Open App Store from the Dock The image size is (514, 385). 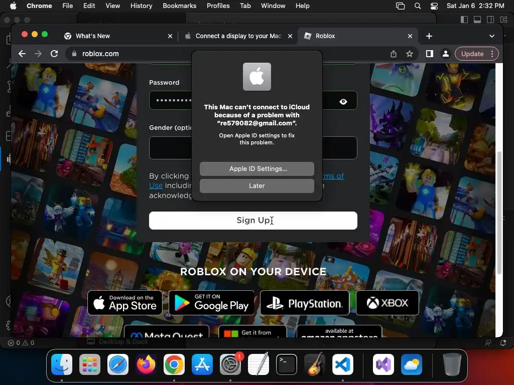coord(202,364)
